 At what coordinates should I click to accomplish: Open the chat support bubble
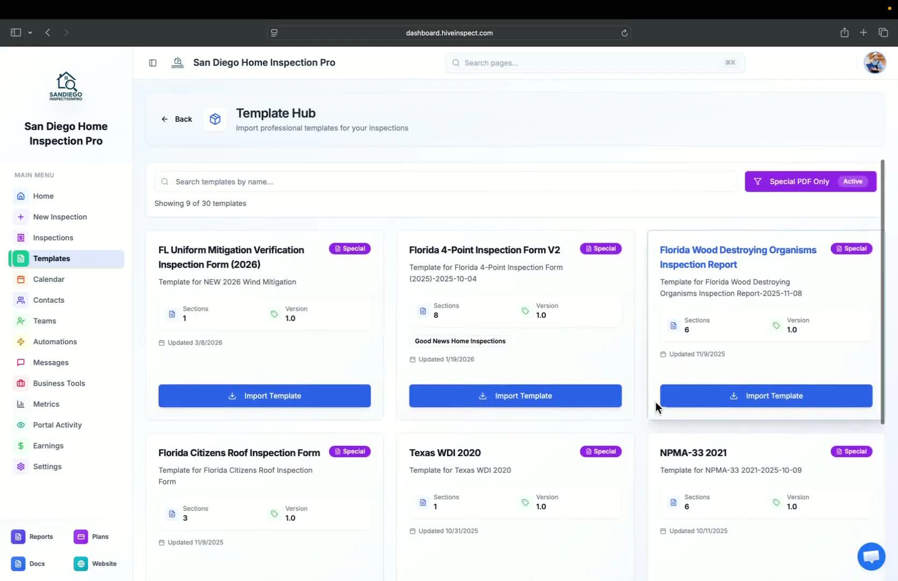tap(871, 556)
